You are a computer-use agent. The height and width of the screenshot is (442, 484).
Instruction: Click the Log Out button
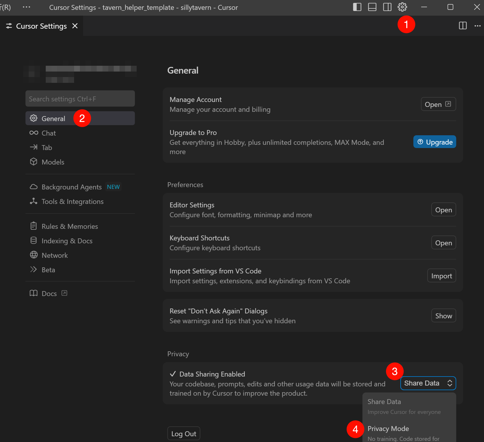point(184,434)
